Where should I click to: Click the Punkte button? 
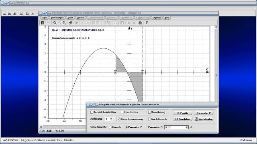coord(183,113)
